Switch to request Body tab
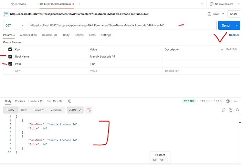 point(66,35)
